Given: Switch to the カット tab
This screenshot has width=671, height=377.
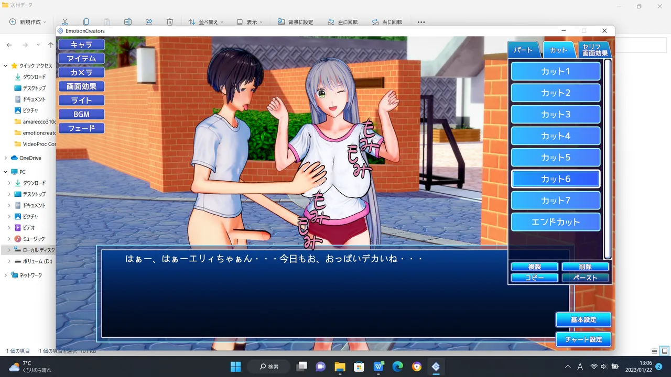Looking at the screenshot, I should click(558, 50).
